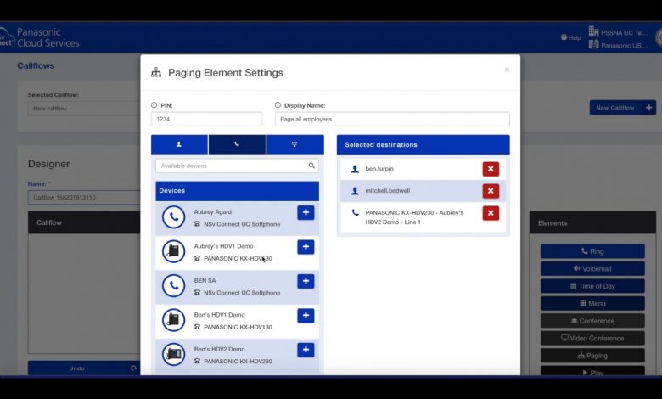Viewport: 662px width, 399px height.
Task: Close the Paging Element Settings dialog
Action: click(507, 70)
